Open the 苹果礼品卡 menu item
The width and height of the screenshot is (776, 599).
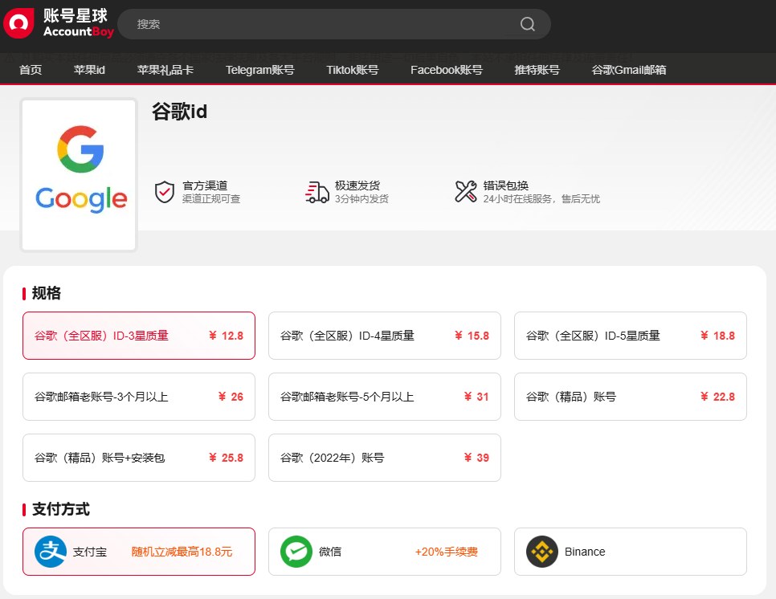click(x=165, y=70)
